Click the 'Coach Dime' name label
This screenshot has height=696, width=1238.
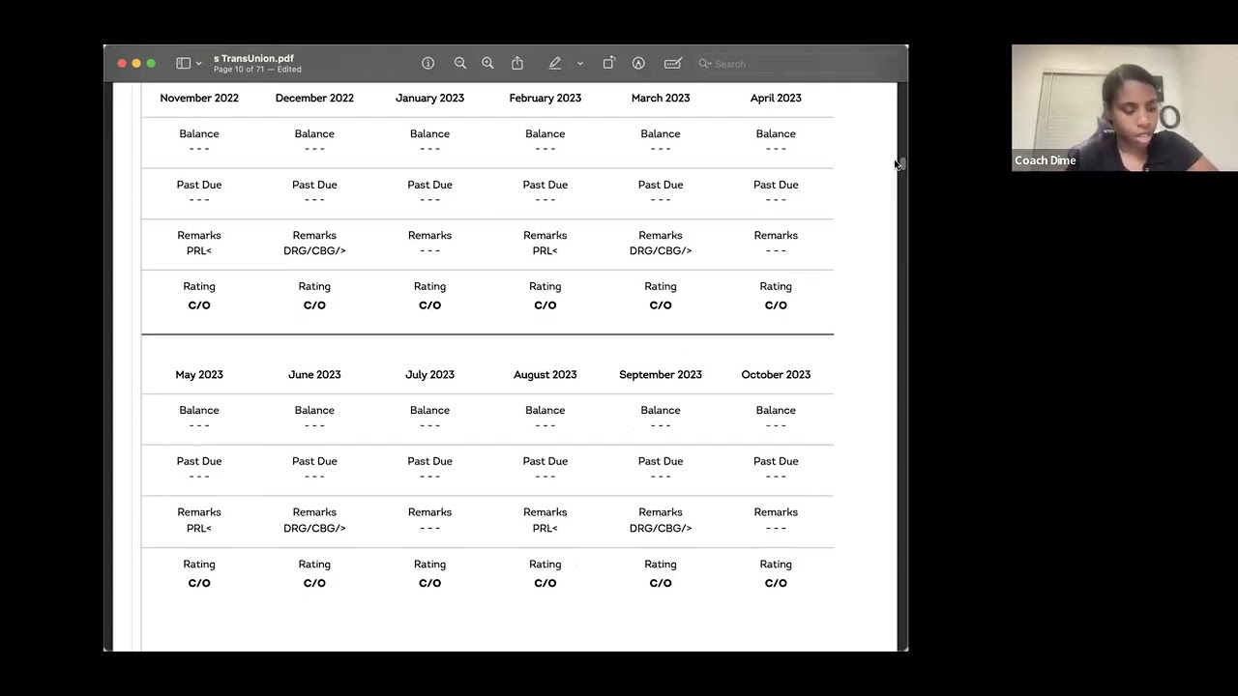(1045, 160)
